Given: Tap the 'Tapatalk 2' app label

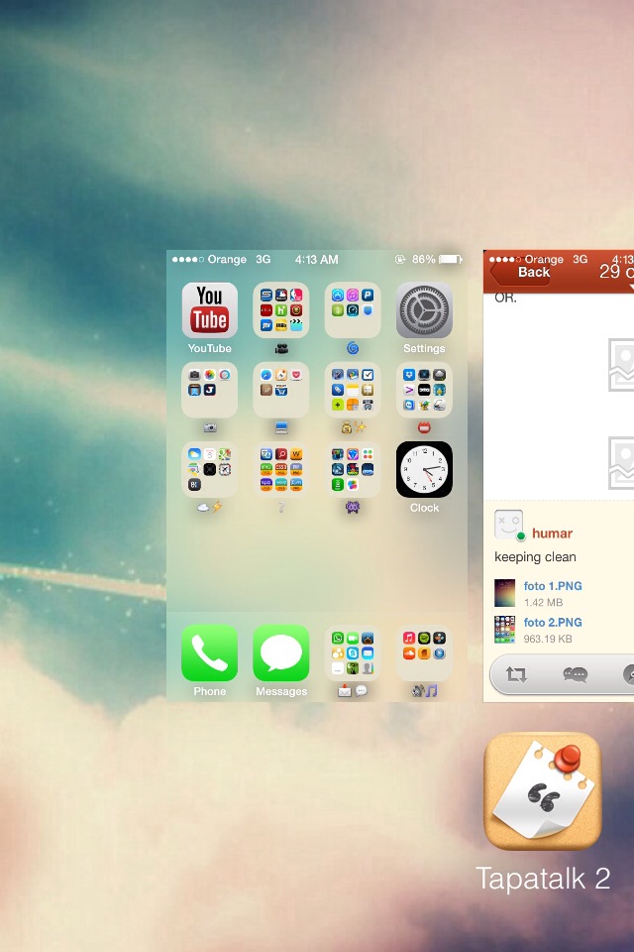Looking at the screenshot, I should click(x=543, y=879).
